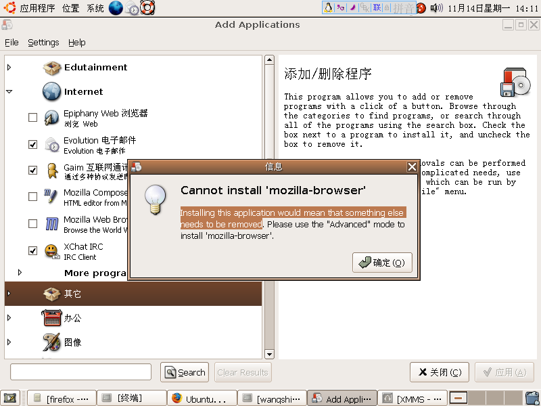Image resolution: width=541 pixels, height=406 pixels.
Task: Check the Mozilla Composer checkbox
Action: coord(32,196)
